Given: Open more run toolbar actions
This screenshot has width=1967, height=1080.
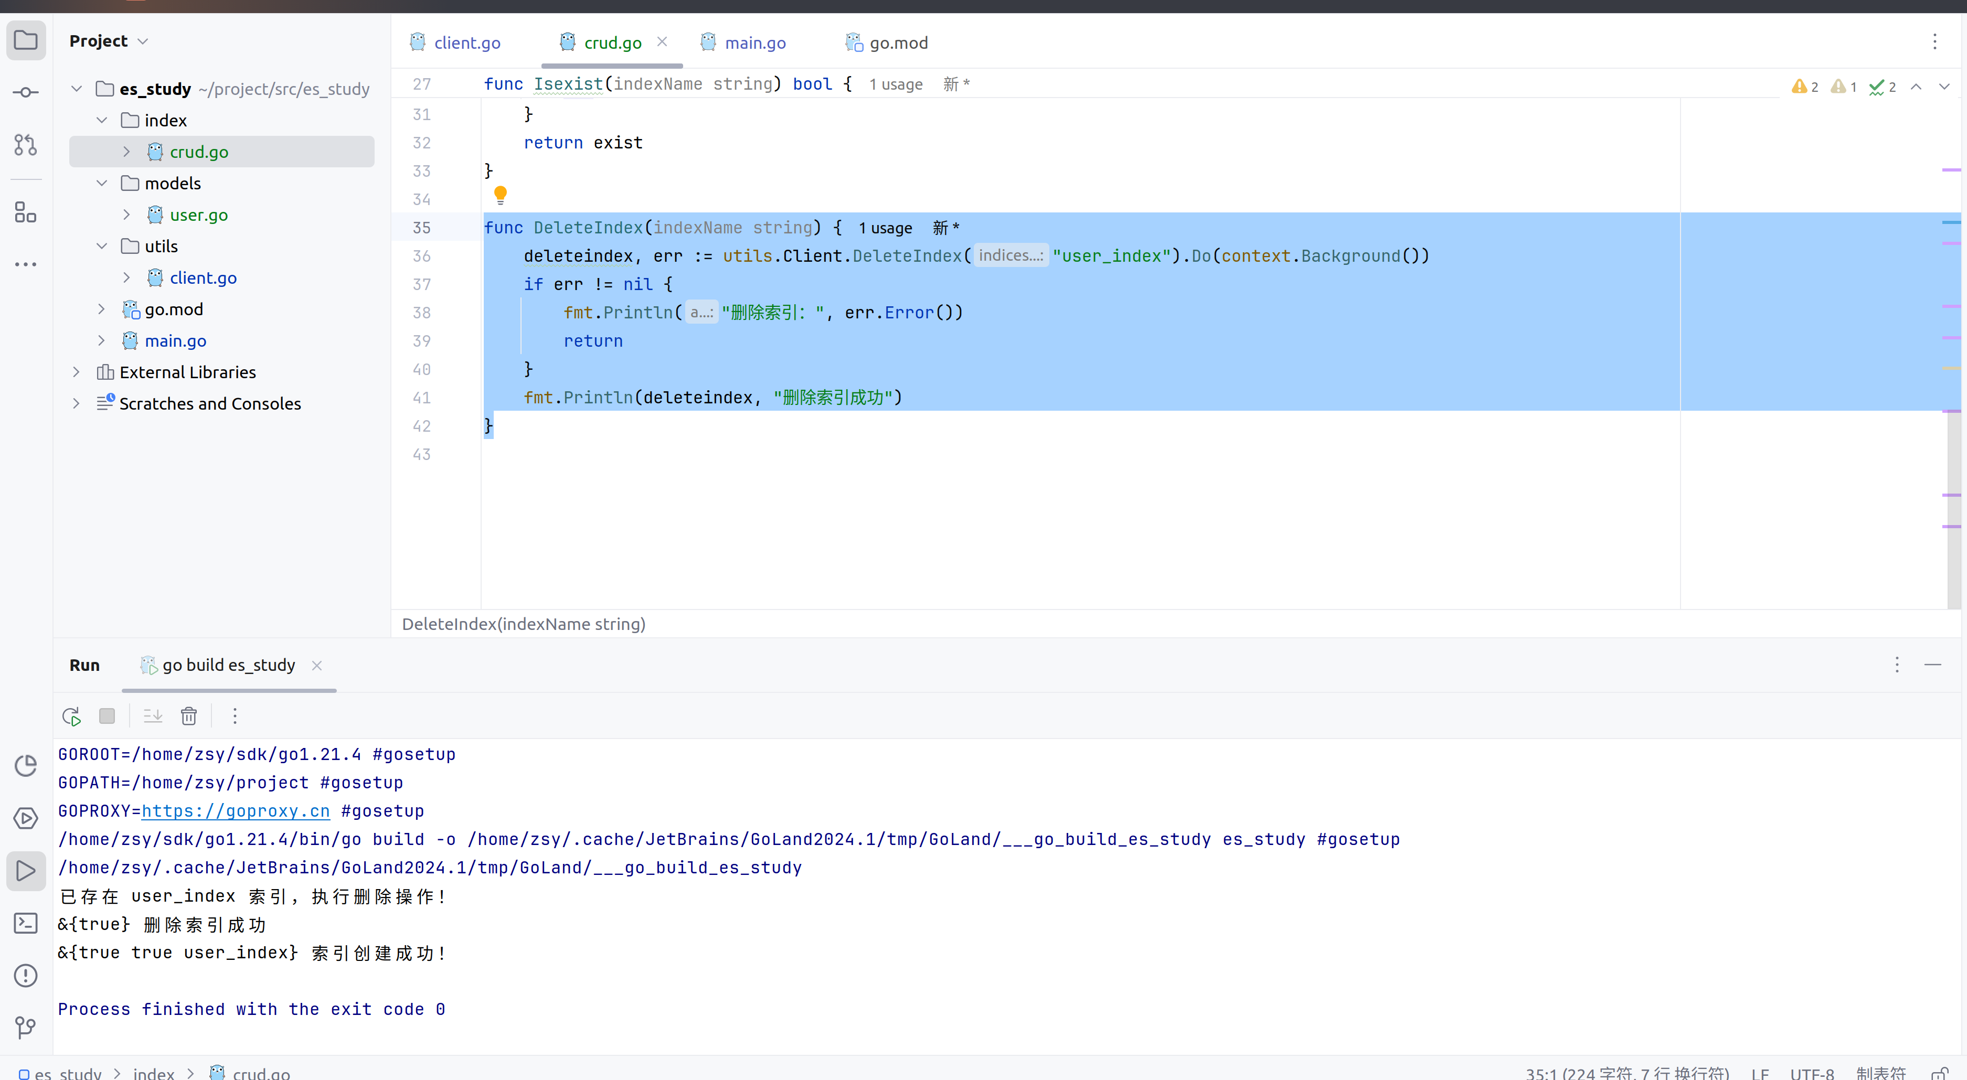Looking at the screenshot, I should click(x=235, y=716).
